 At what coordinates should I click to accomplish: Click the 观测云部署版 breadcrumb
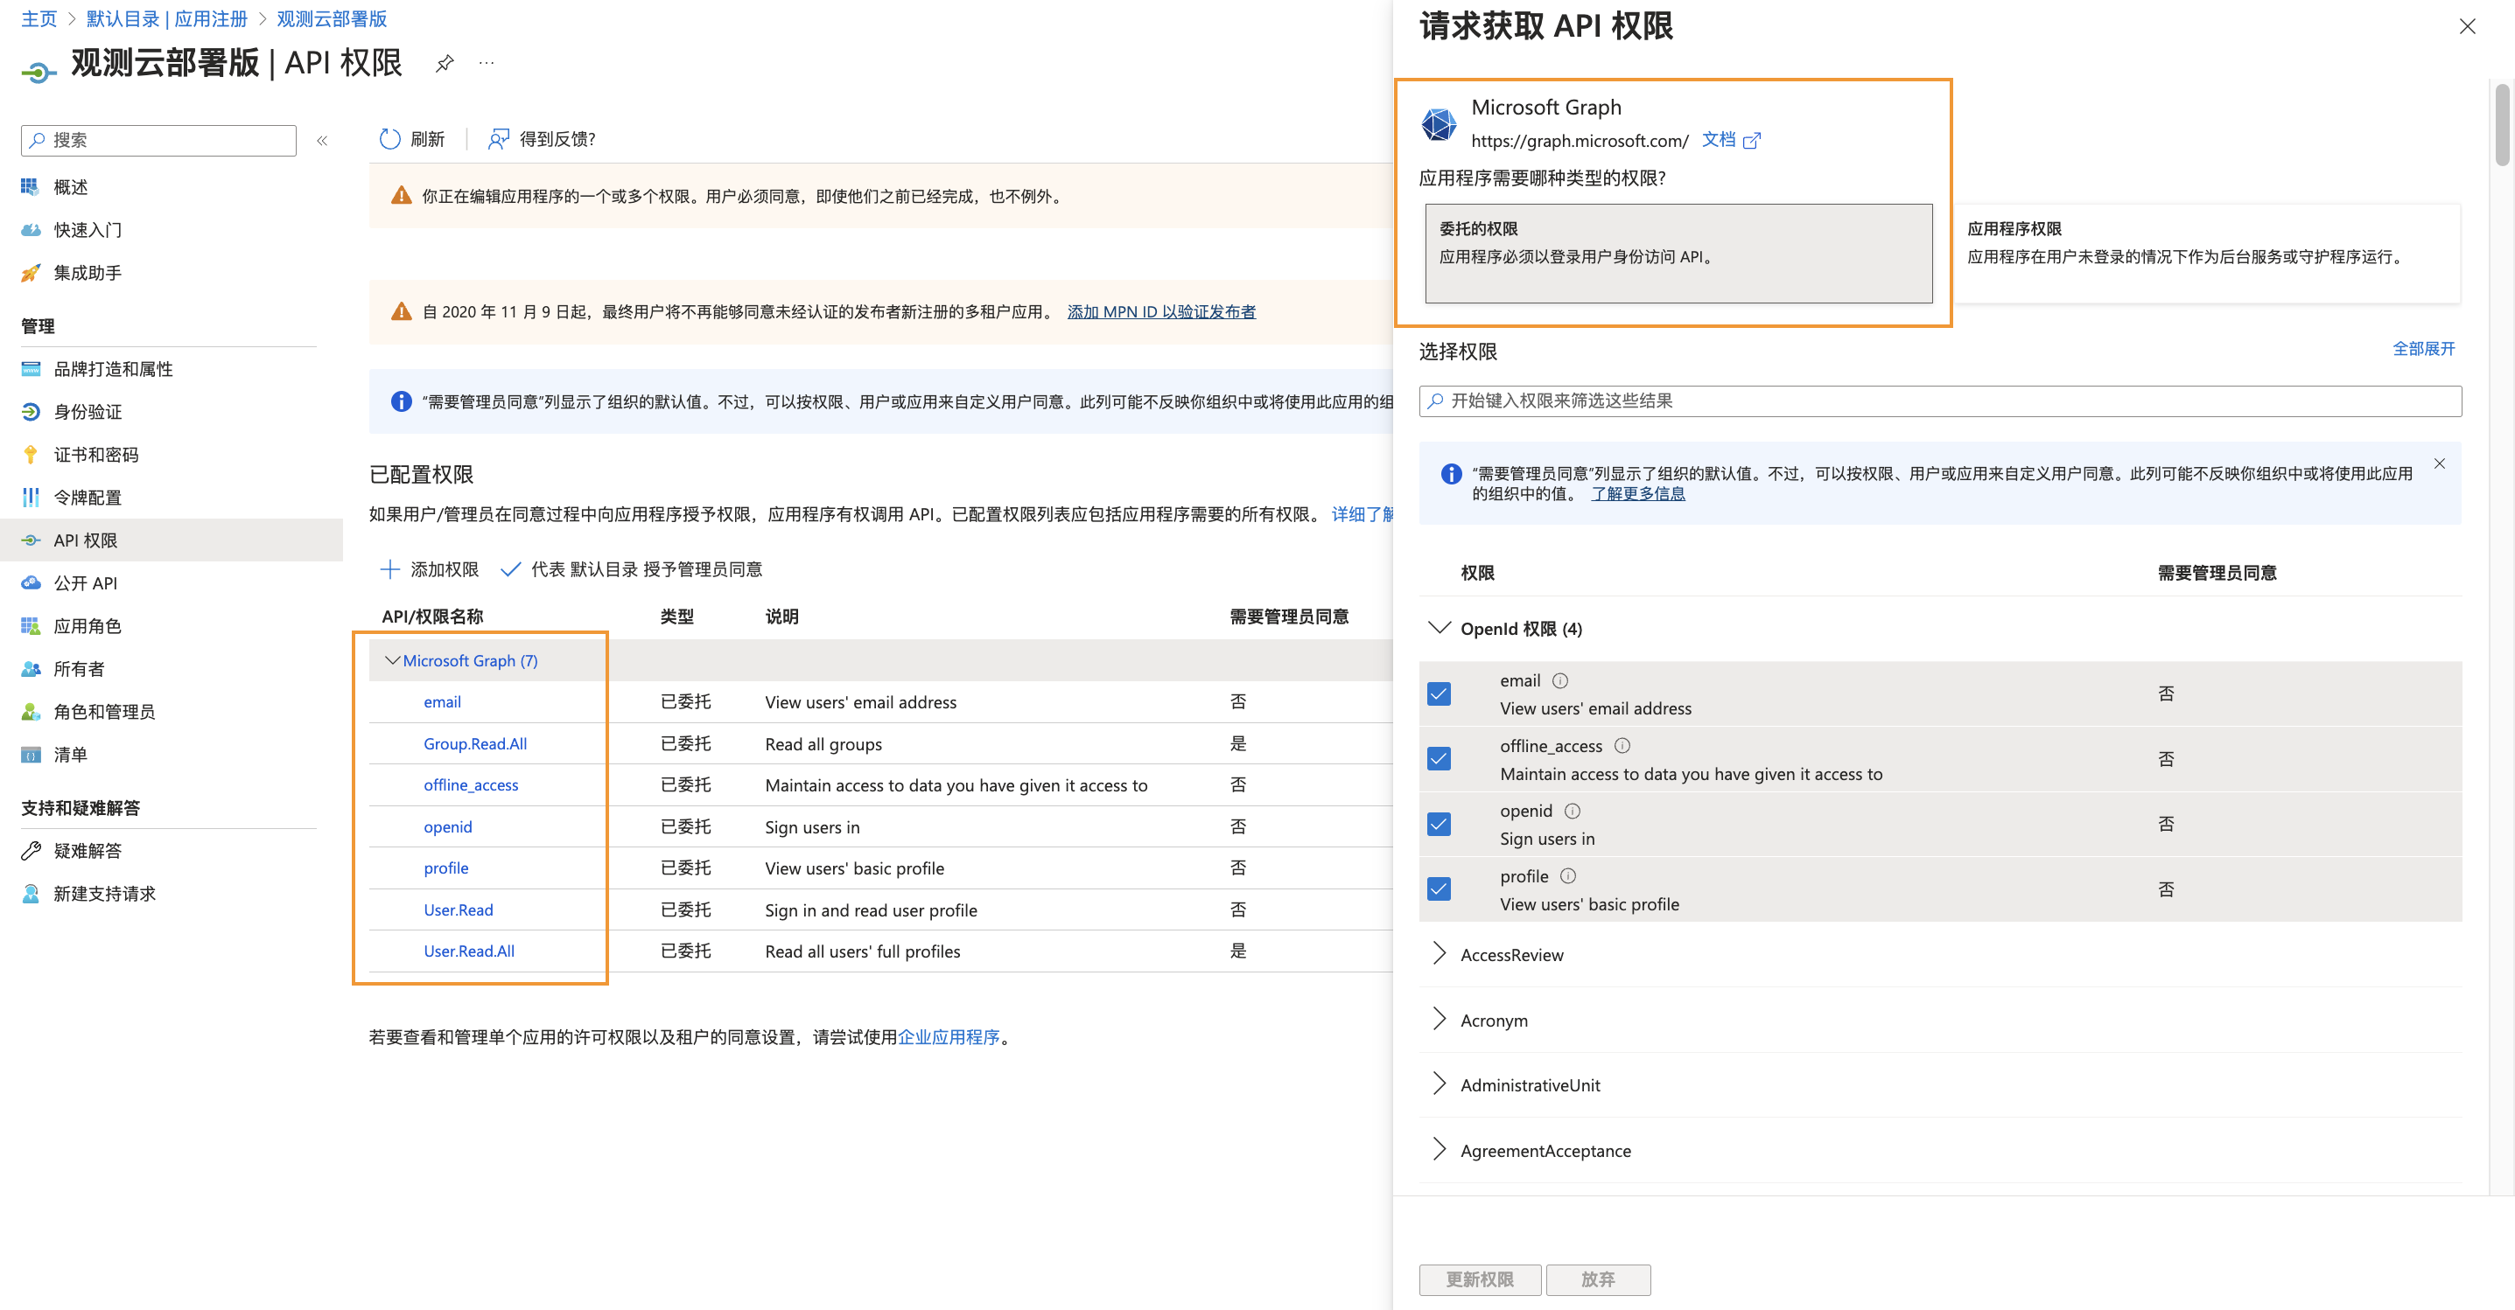(332, 19)
